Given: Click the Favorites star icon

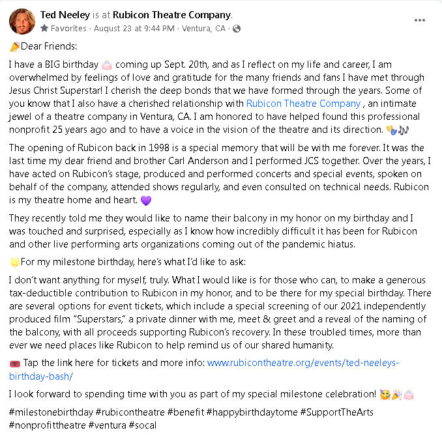Looking at the screenshot, I should coord(44,29).
